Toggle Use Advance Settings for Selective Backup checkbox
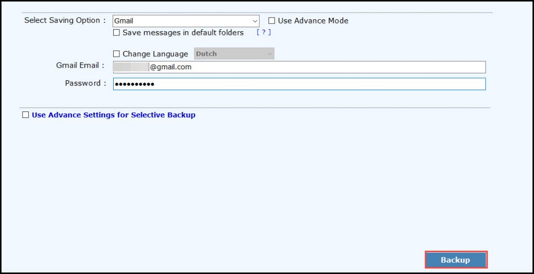 (26, 115)
